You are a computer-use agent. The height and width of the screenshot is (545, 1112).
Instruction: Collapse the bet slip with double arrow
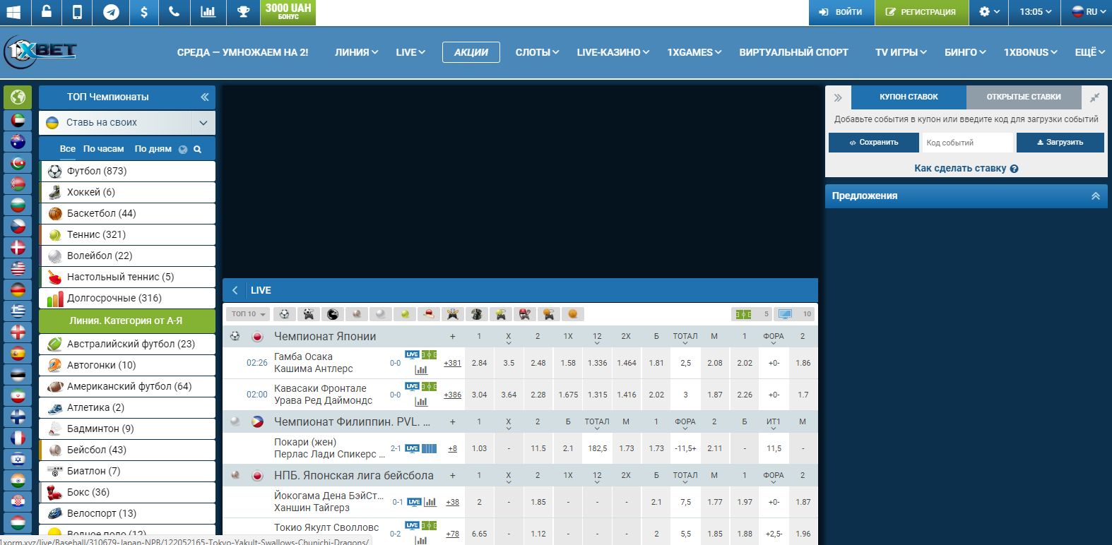click(838, 97)
